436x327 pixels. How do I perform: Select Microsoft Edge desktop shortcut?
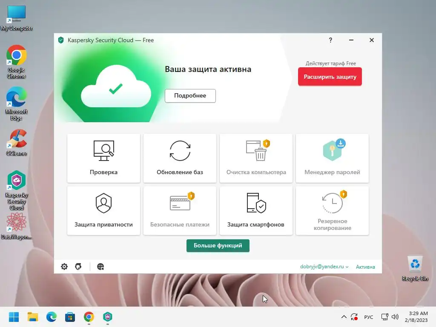(17, 103)
